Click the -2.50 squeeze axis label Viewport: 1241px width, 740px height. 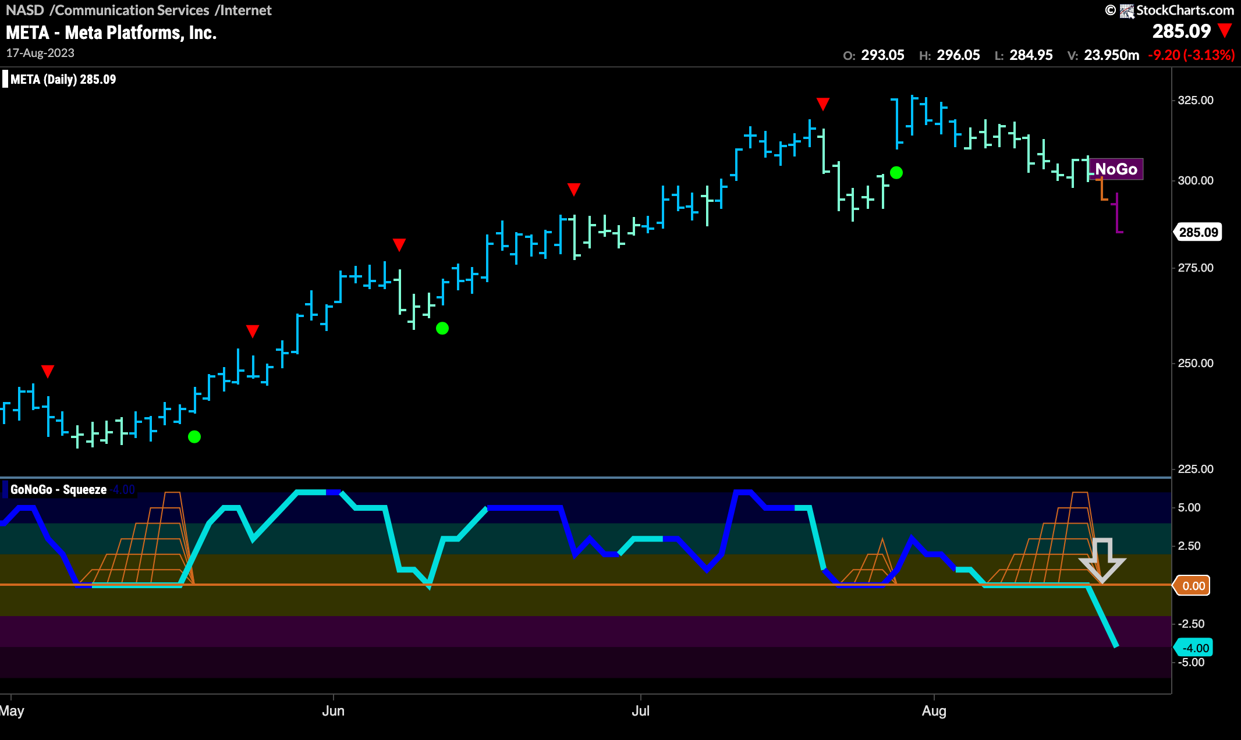click(1191, 624)
